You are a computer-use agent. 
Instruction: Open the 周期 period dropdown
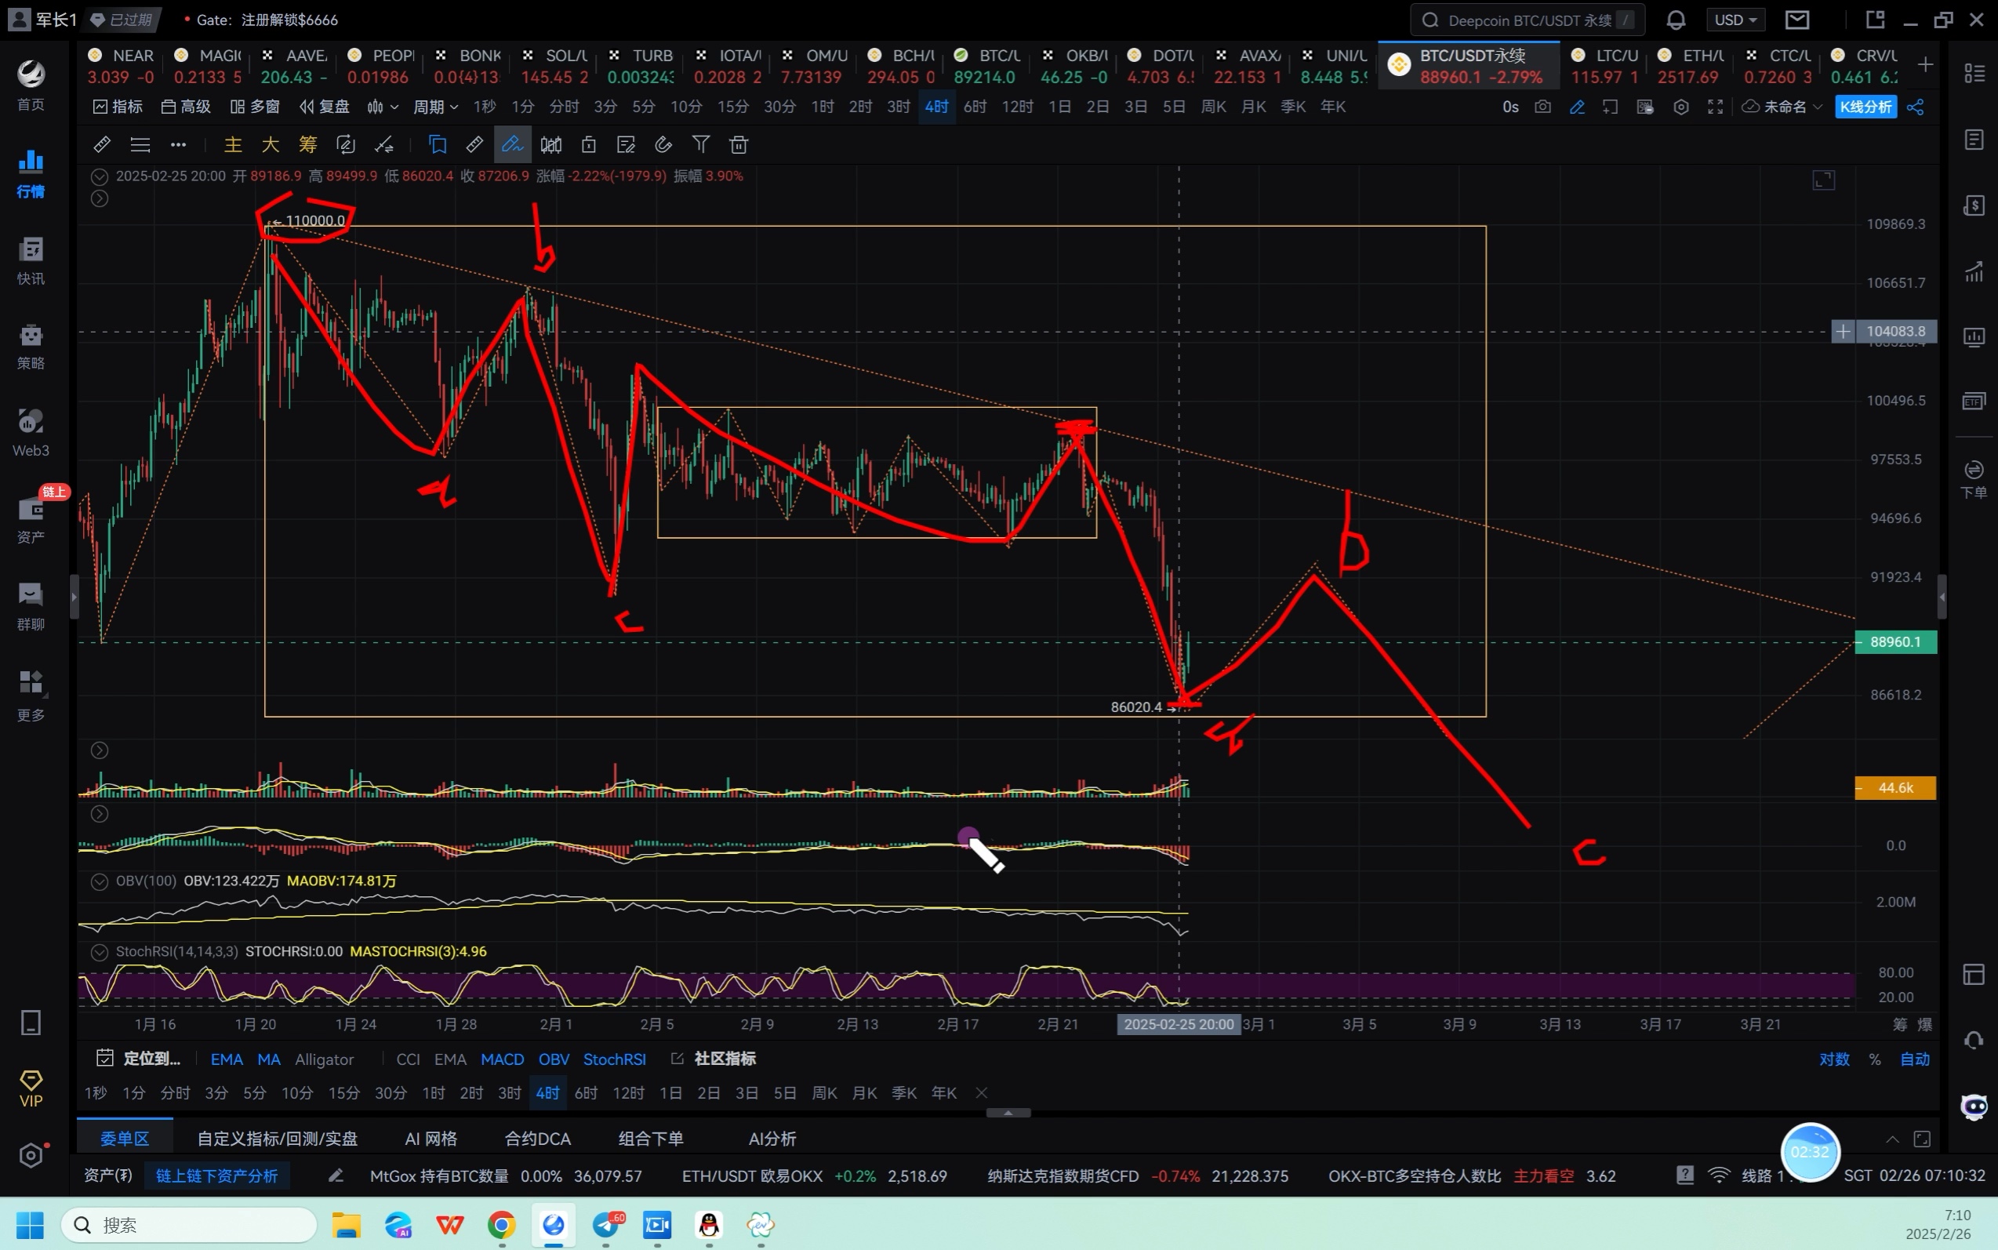click(x=436, y=107)
